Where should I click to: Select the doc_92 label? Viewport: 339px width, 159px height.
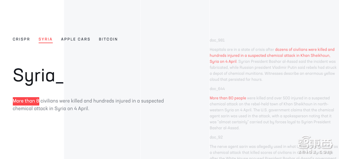point(216,137)
